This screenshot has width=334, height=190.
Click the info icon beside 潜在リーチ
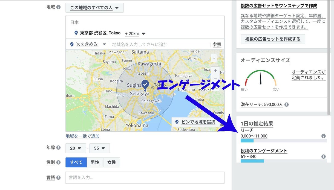click(286, 104)
